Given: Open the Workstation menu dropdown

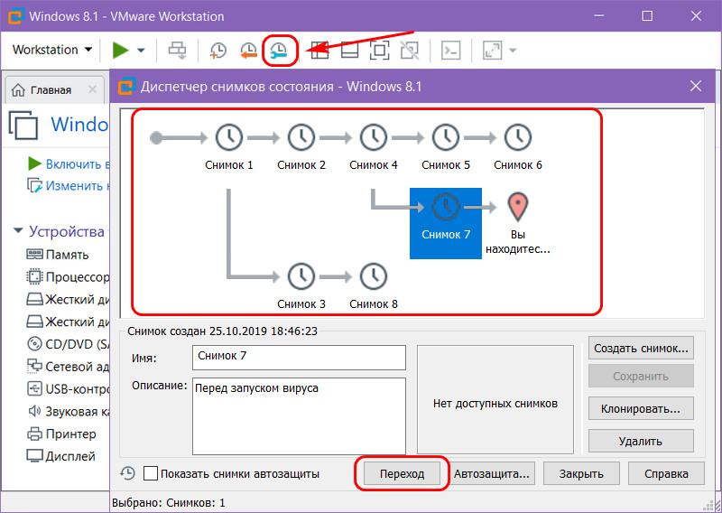Looking at the screenshot, I should (x=52, y=50).
